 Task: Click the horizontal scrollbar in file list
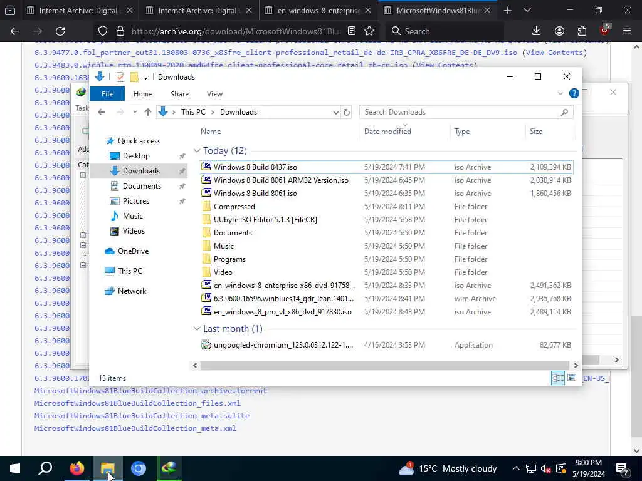(x=384, y=365)
